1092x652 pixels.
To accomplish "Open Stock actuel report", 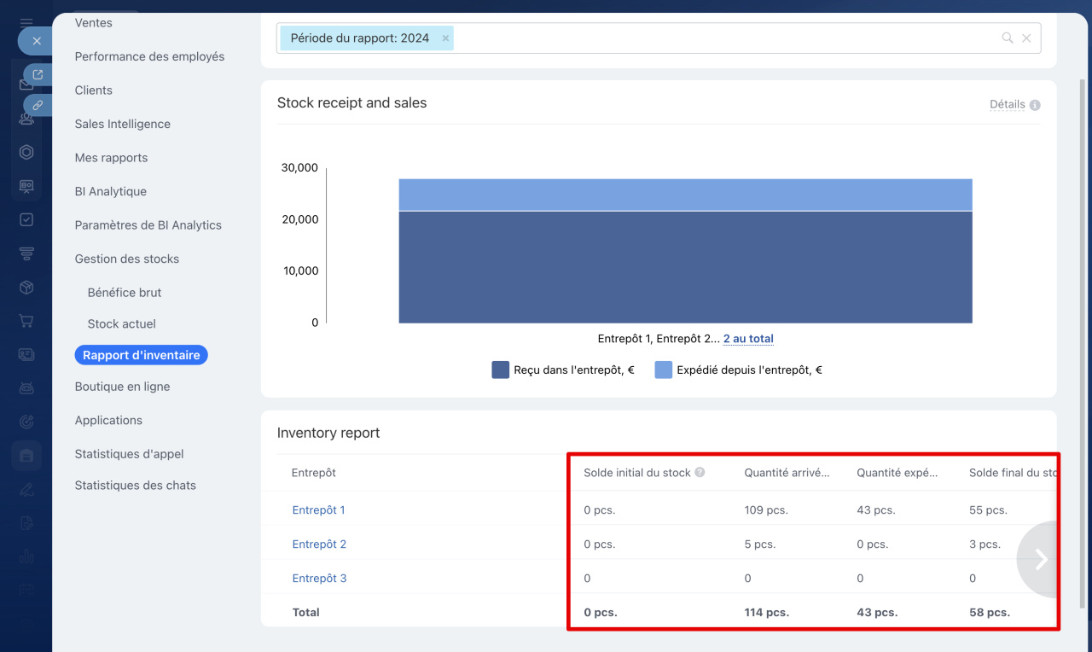I will [121, 323].
